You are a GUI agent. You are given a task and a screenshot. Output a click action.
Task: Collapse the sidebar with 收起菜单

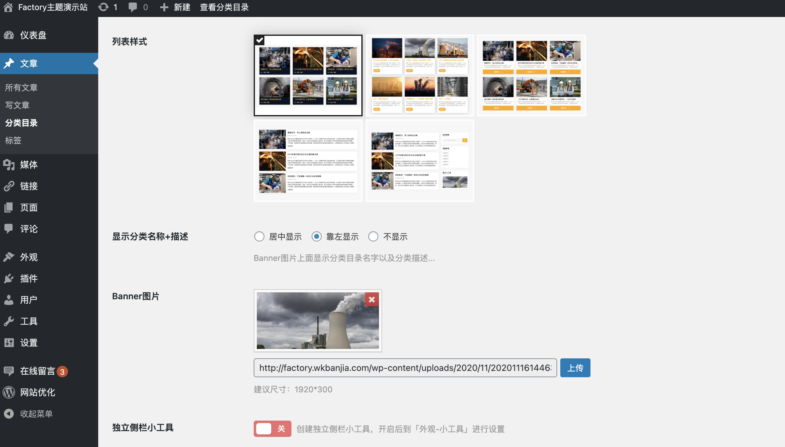pos(36,414)
